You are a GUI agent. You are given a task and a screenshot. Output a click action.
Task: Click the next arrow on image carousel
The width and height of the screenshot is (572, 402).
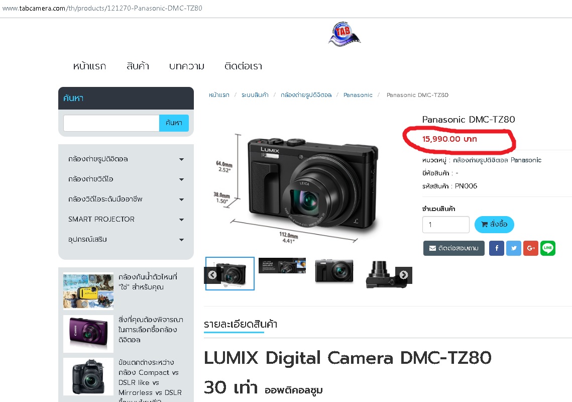click(404, 275)
